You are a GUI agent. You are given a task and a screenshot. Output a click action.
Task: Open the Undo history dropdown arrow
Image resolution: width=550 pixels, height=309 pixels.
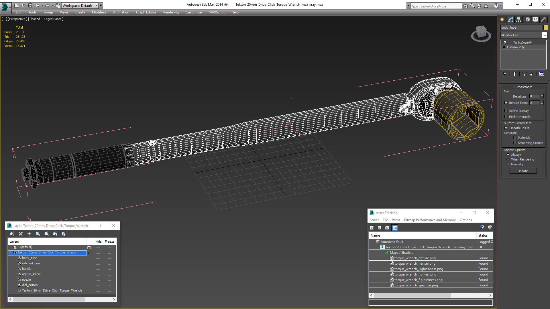point(42,6)
